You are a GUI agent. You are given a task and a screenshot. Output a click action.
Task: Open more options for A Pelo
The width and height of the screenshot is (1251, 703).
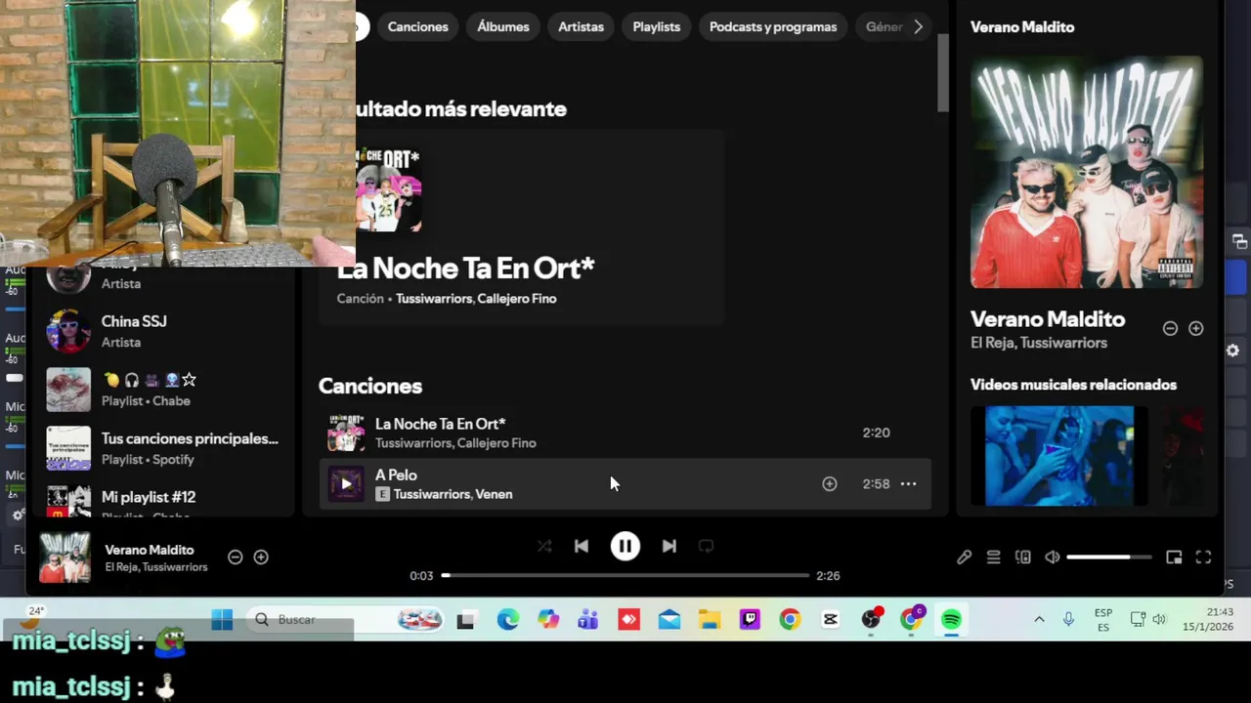click(x=908, y=483)
